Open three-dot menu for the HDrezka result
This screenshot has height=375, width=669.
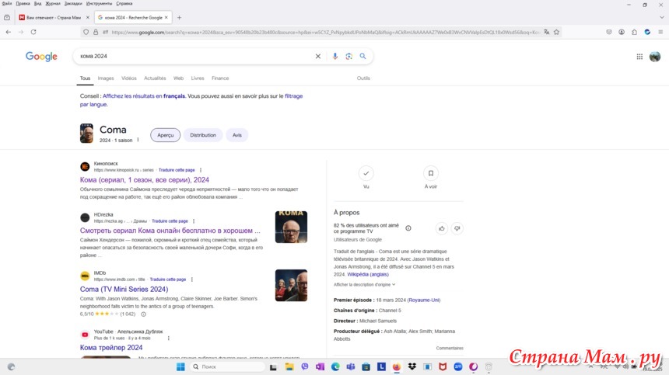(x=194, y=221)
